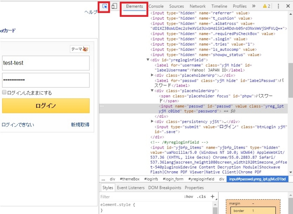The height and width of the screenshot is (214, 293).
Task: Switch to Event Listeners sub-tab
Action: click(131, 188)
